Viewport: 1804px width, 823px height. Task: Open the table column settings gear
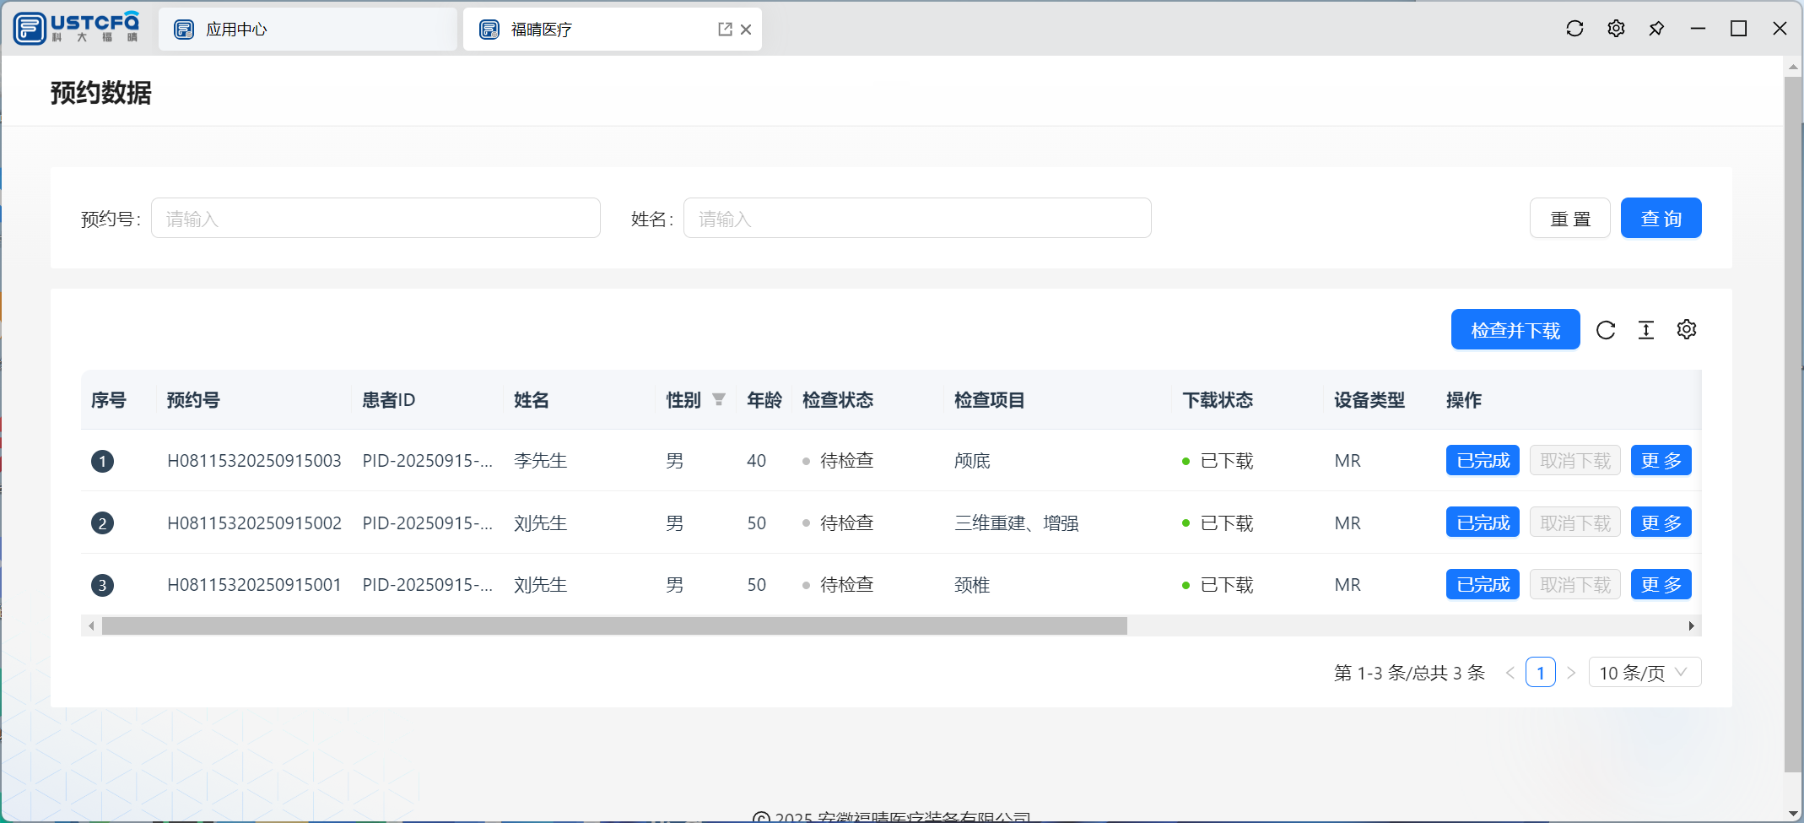point(1687,330)
